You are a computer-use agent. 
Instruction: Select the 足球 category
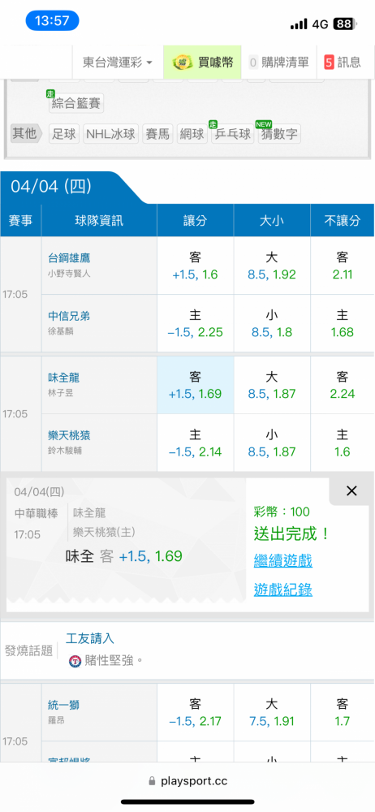point(64,134)
